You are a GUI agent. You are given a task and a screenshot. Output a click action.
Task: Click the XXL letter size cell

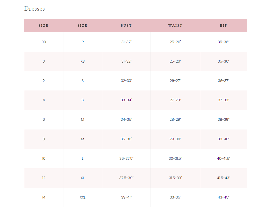coord(83,197)
